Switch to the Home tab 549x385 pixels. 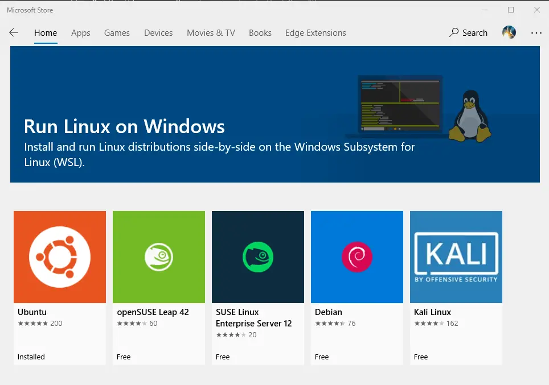click(46, 33)
